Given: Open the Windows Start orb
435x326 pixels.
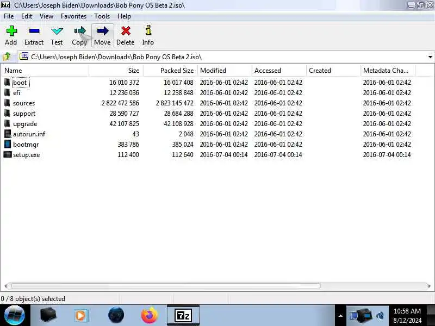Looking at the screenshot, I should click(15, 316).
